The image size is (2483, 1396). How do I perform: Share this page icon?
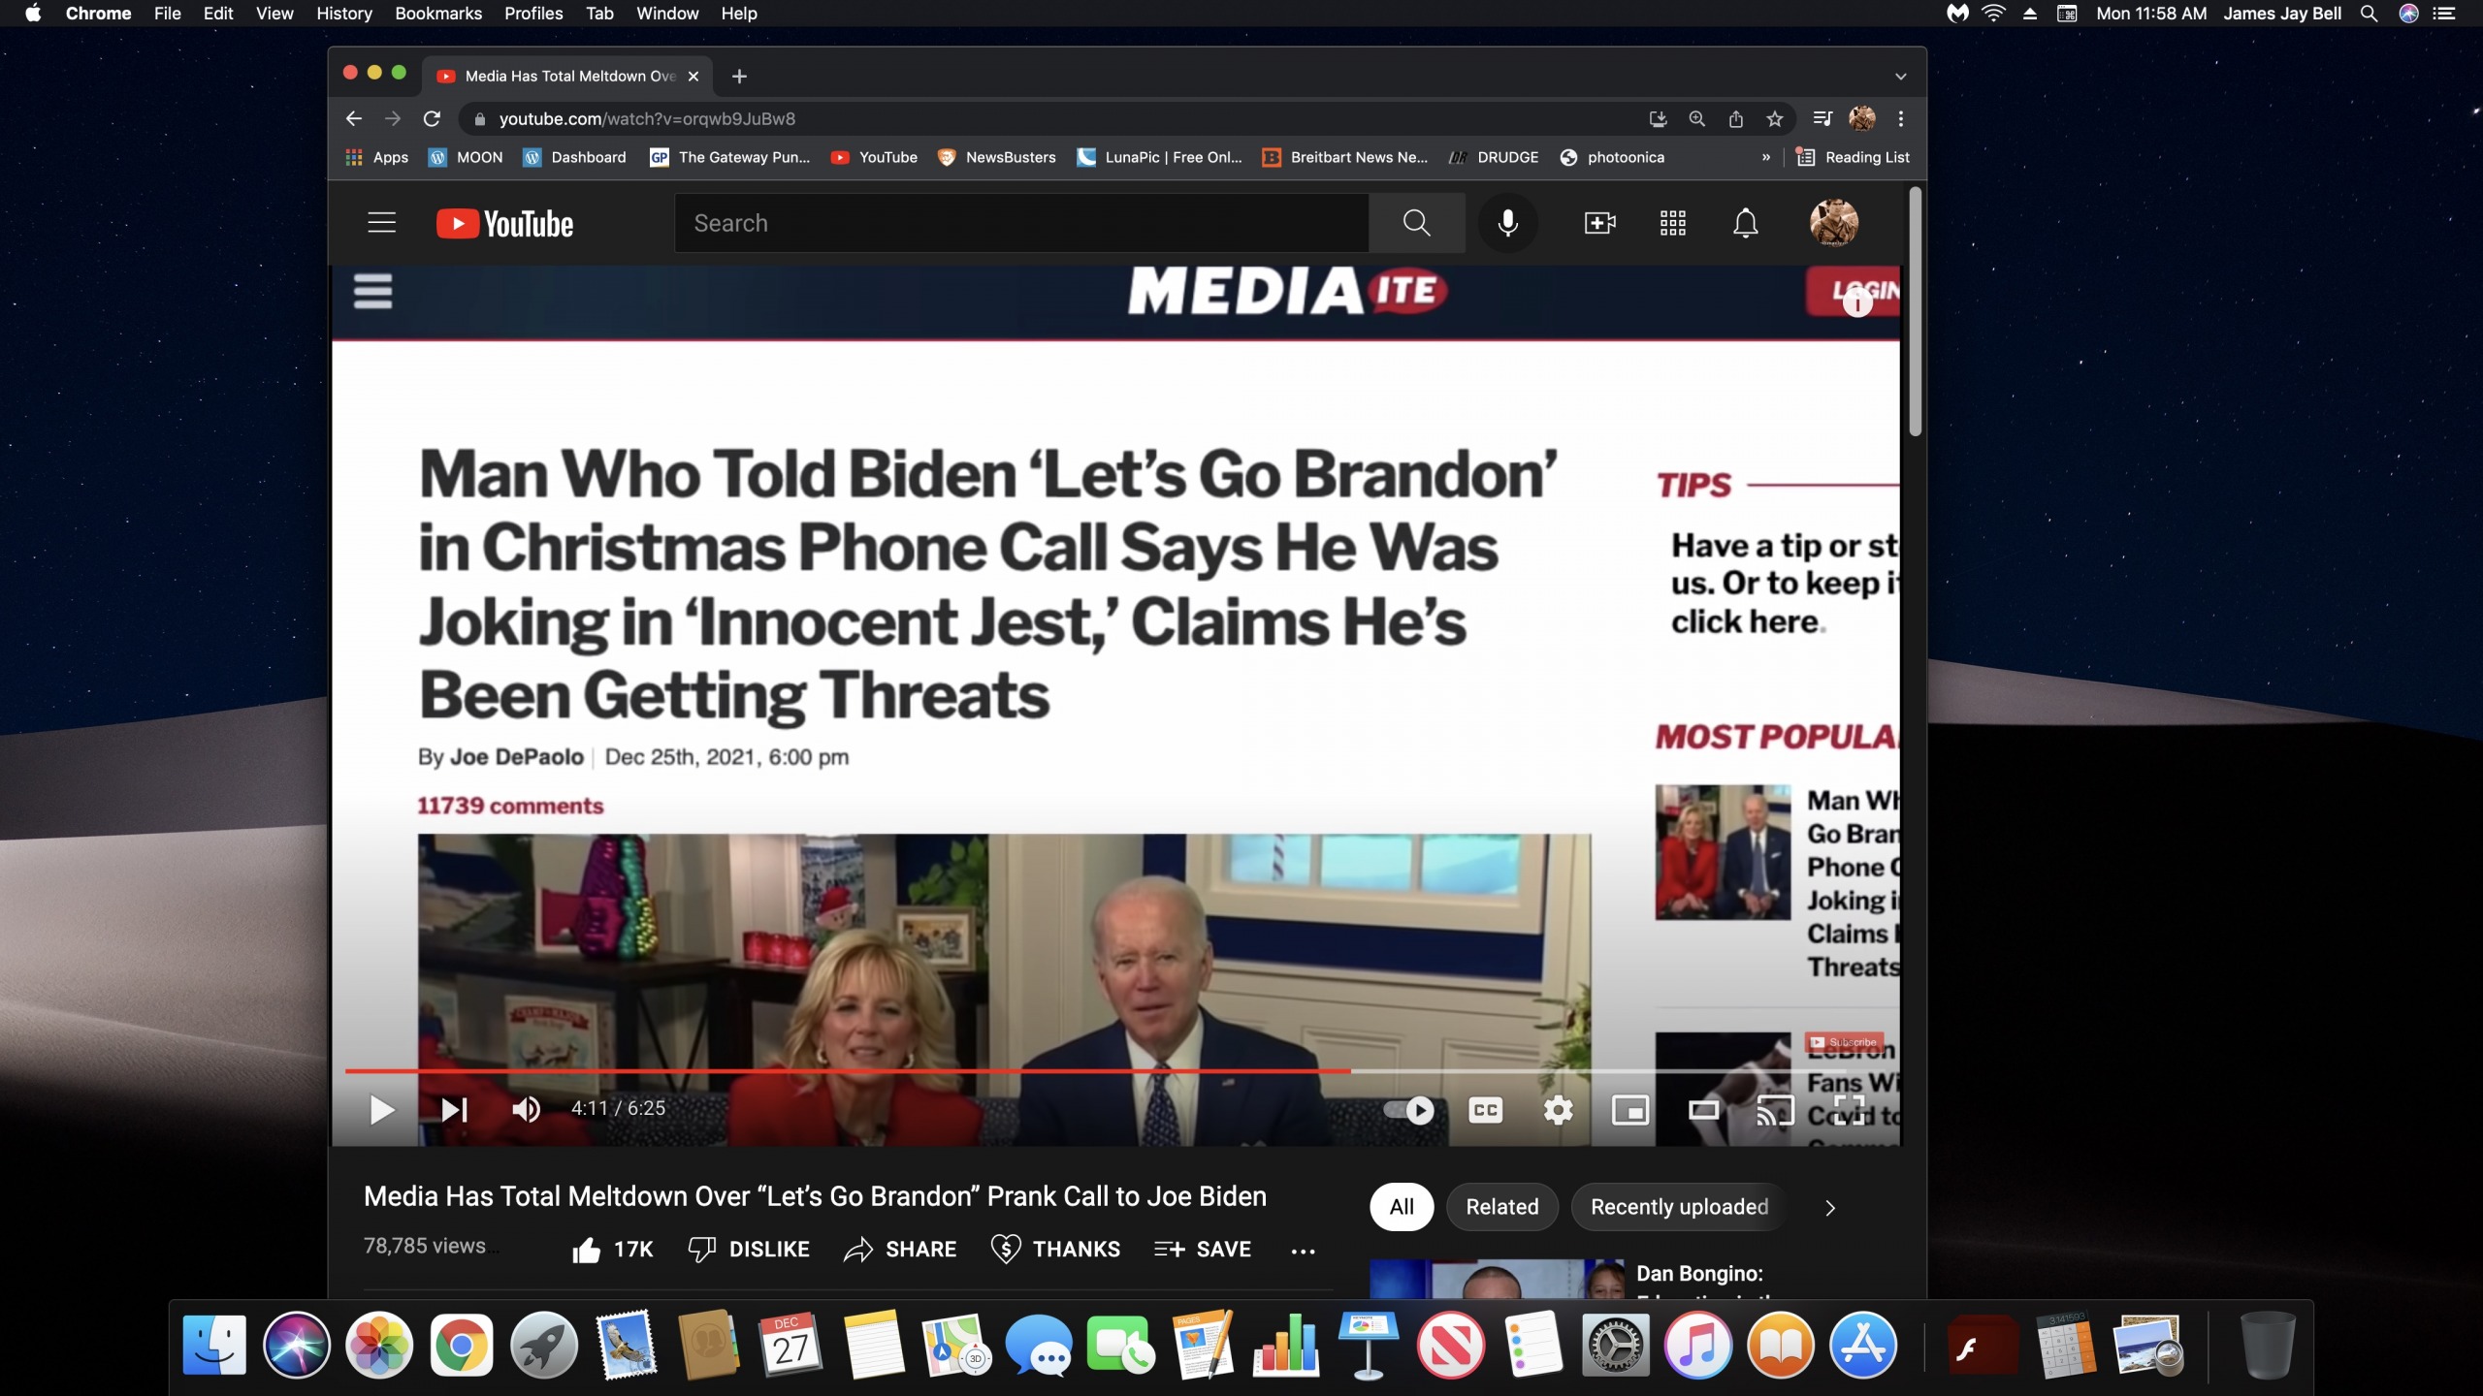click(1735, 118)
